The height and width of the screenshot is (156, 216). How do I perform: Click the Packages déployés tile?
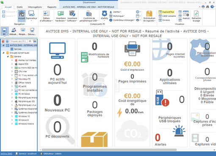[x=95, y=109]
